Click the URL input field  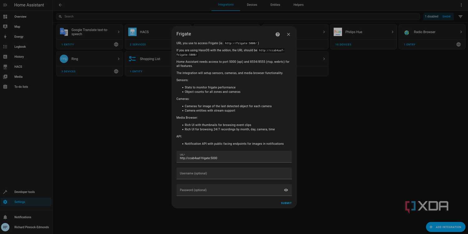click(x=234, y=156)
